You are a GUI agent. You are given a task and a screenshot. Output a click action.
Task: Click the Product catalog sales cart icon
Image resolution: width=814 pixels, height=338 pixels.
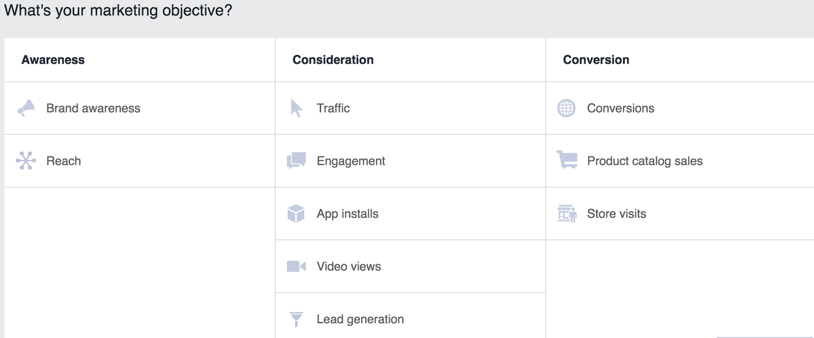(567, 160)
